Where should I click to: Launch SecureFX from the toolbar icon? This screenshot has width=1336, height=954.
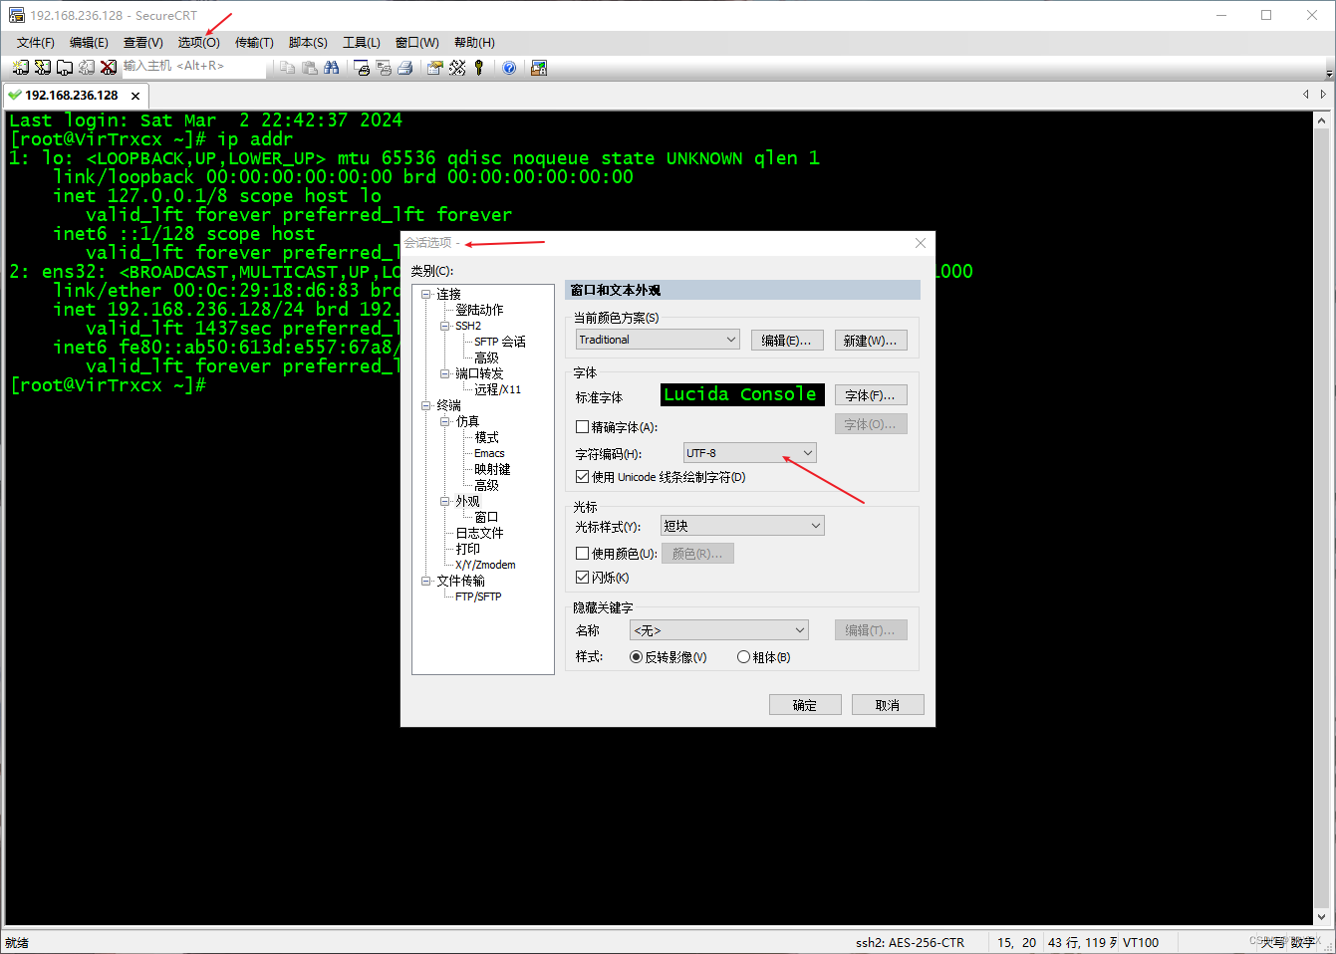pyautogui.click(x=539, y=68)
